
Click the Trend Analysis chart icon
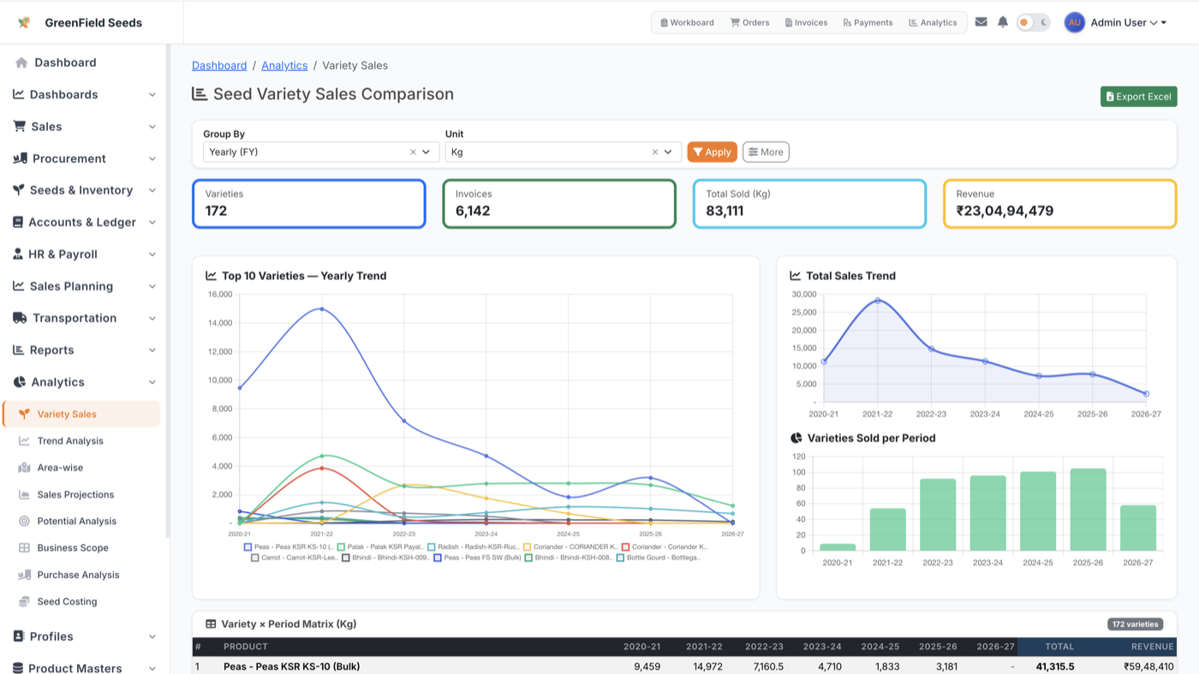[x=24, y=441]
